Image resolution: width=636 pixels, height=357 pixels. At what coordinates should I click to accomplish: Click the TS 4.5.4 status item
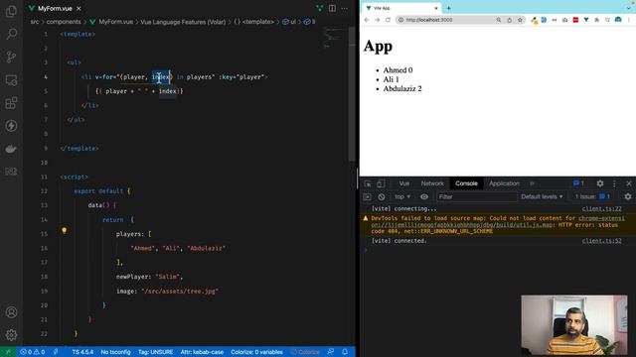click(82, 352)
